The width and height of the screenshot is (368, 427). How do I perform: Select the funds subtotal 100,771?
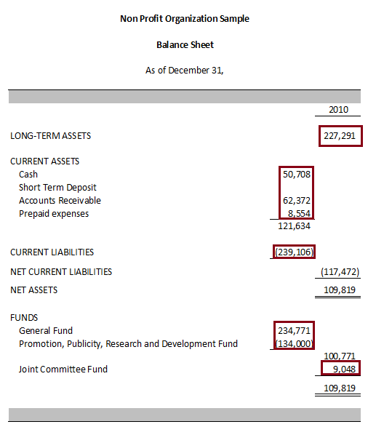pyautogui.click(x=340, y=356)
